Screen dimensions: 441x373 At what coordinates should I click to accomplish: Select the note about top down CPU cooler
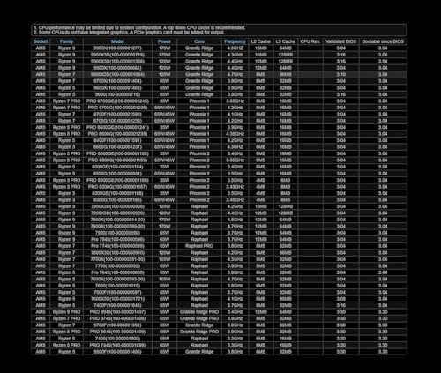[x=139, y=28]
